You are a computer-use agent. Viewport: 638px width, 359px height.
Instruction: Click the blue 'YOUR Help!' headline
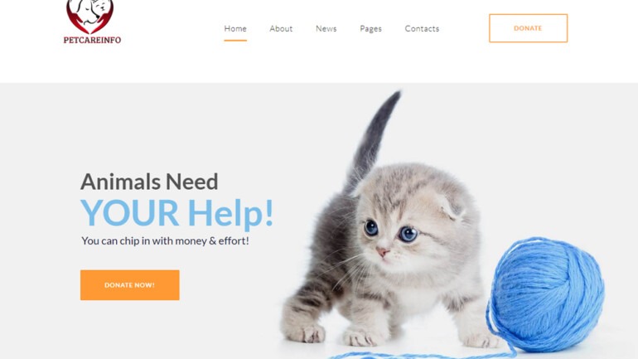coord(177,212)
